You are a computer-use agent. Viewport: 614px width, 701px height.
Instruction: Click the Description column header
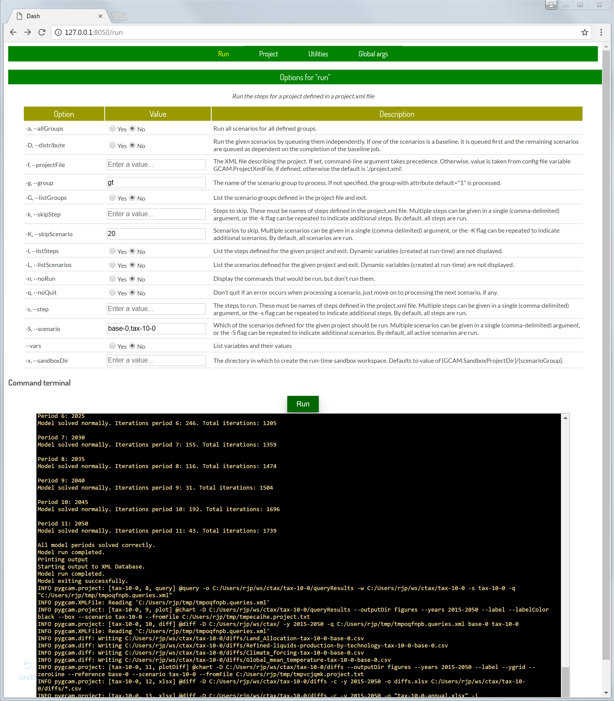(397, 114)
